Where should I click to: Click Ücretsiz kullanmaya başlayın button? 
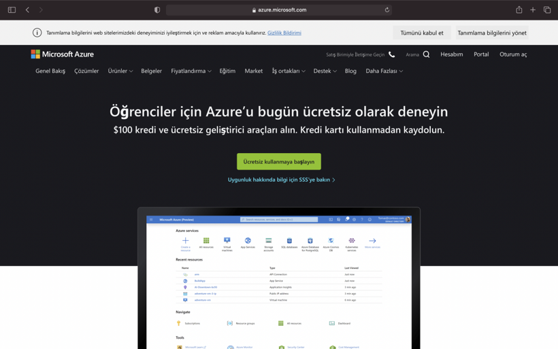(279, 161)
